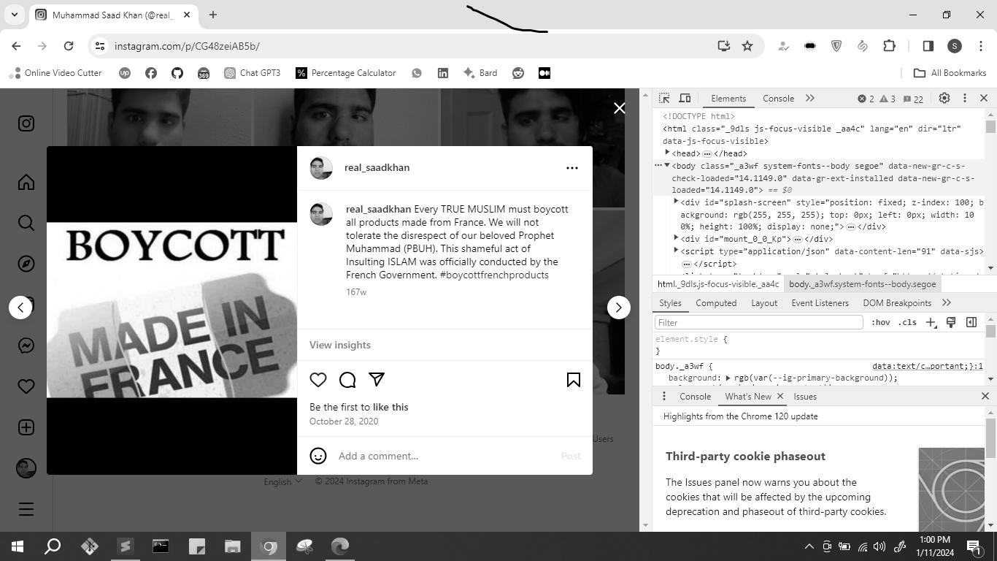Select the Layout tab
Image resolution: width=997 pixels, height=561 pixels.
tap(764, 303)
